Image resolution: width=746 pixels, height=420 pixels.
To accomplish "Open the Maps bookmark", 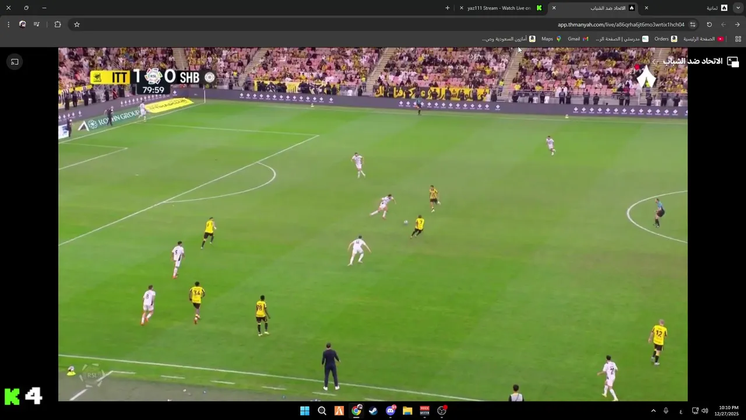I will point(551,39).
